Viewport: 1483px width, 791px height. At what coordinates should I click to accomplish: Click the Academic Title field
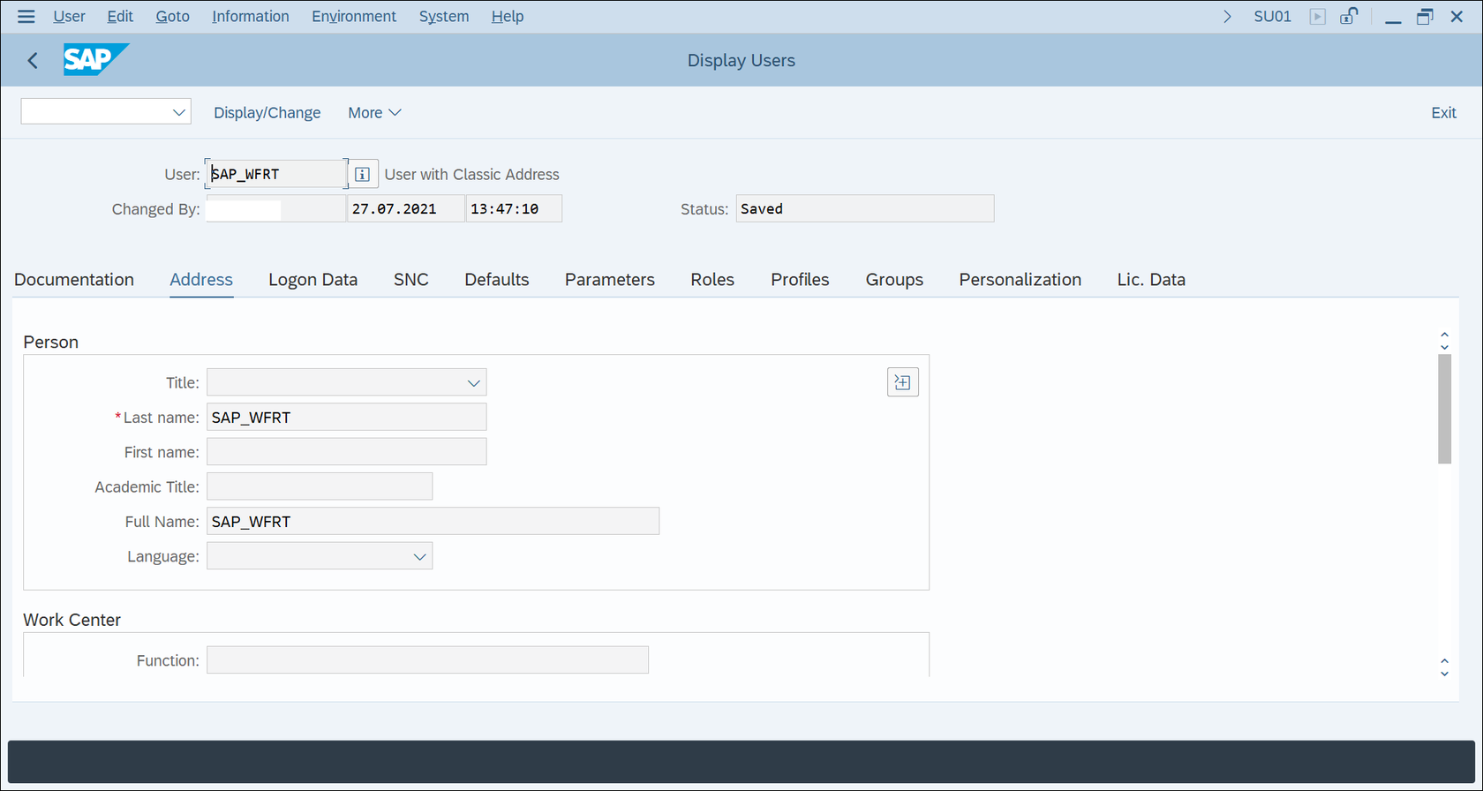320,486
